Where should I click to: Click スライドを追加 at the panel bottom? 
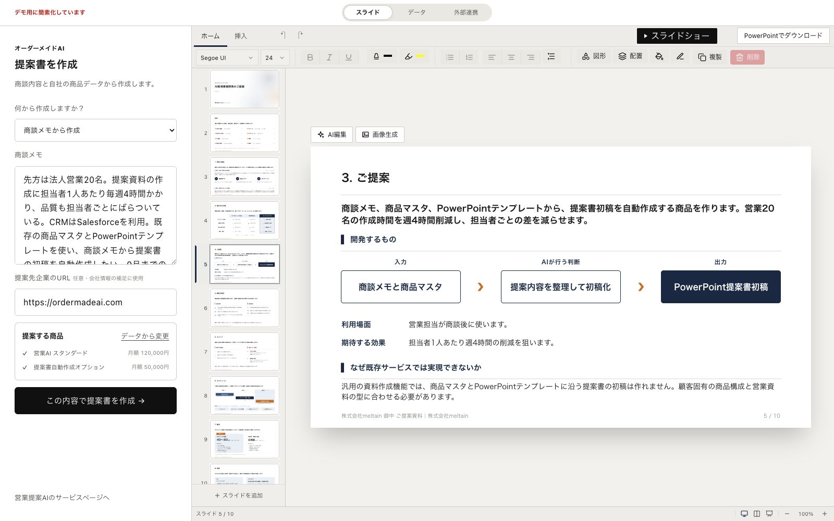click(x=239, y=495)
